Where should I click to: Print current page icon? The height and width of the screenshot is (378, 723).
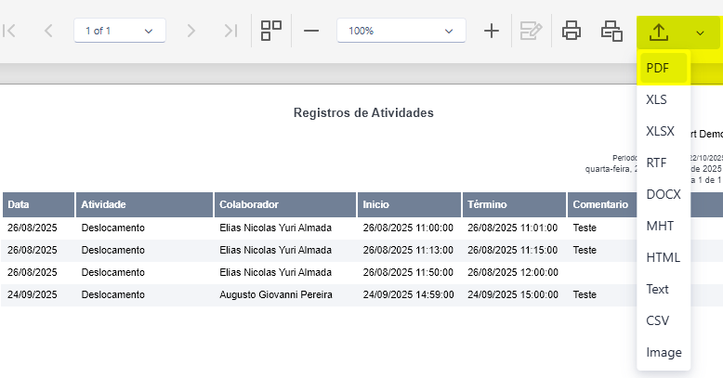[x=611, y=31]
